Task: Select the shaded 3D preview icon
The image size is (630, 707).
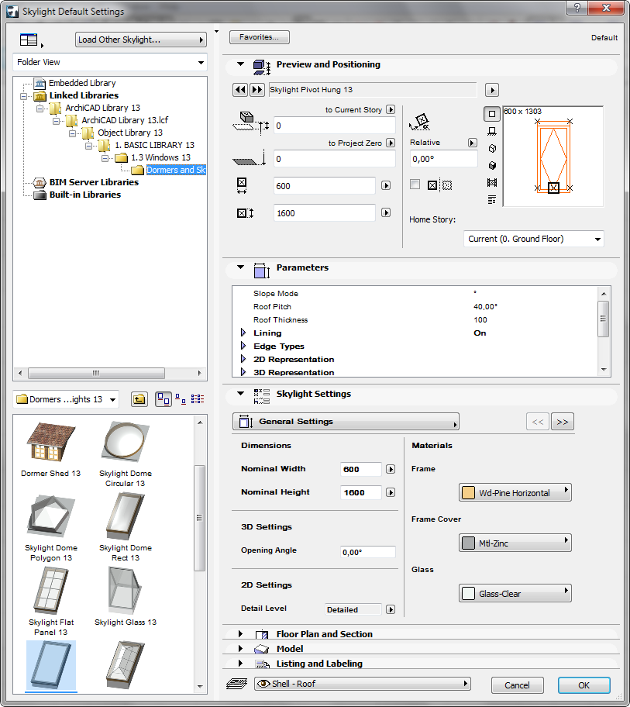Action: point(491,165)
